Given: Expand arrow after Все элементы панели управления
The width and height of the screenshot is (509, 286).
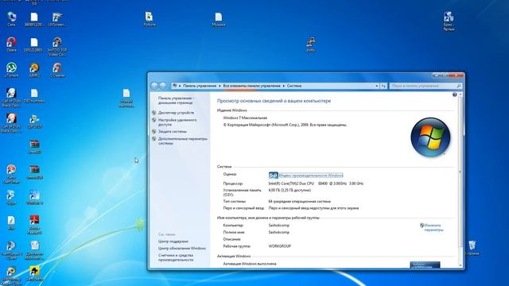Looking at the screenshot, I should (x=284, y=86).
